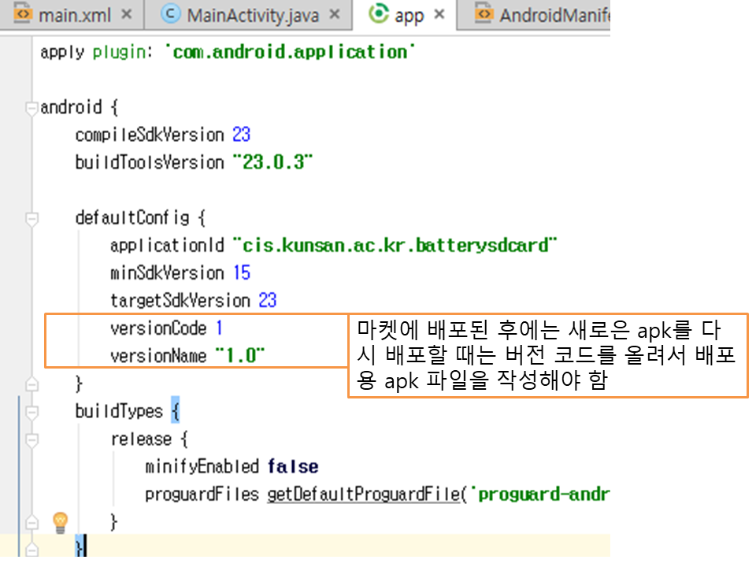Place cursor on the versionCode value
Viewport: 756px width, 567px height.
point(220,328)
